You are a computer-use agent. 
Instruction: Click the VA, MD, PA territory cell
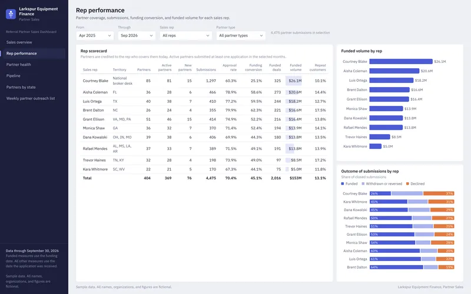[x=122, y=119]
